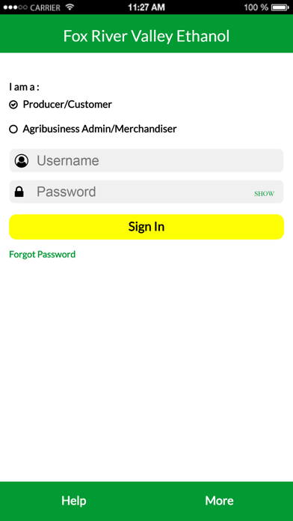Tap the cellular signal dots icon

coord(15,7)
